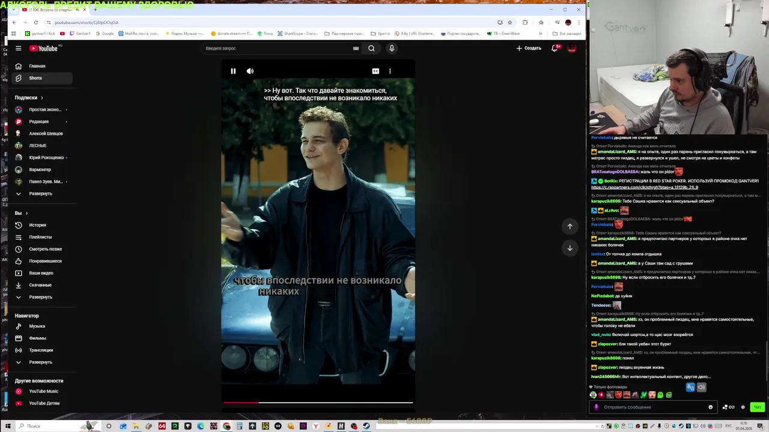Open YouTube Детям link
Image resolution: width=769 pixels, height=432 pixels.
(42, 403)
